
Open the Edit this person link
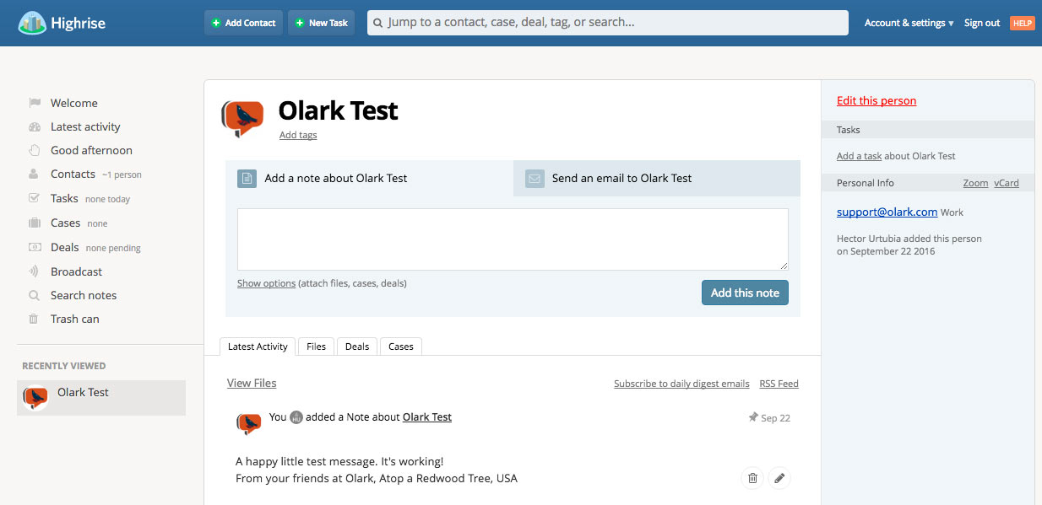tap(876, 100)
